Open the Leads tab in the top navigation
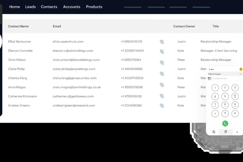Viewport: 243px width, 162px height. point(30,7)
